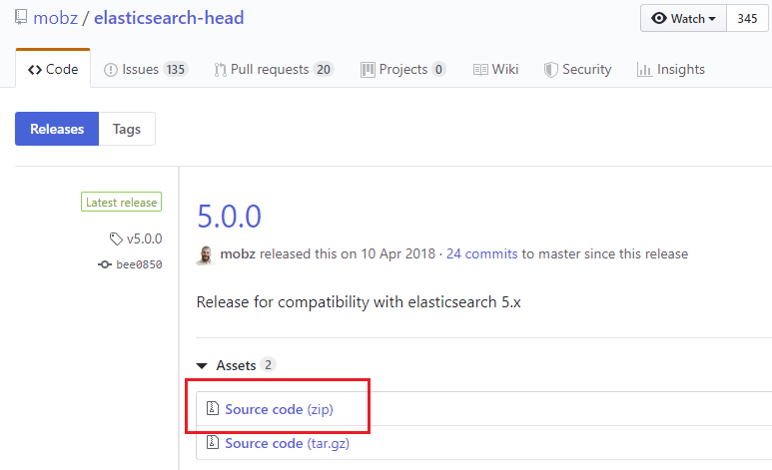
Task: Download Source code (tar.gz)
Action: tap(287, 443)
